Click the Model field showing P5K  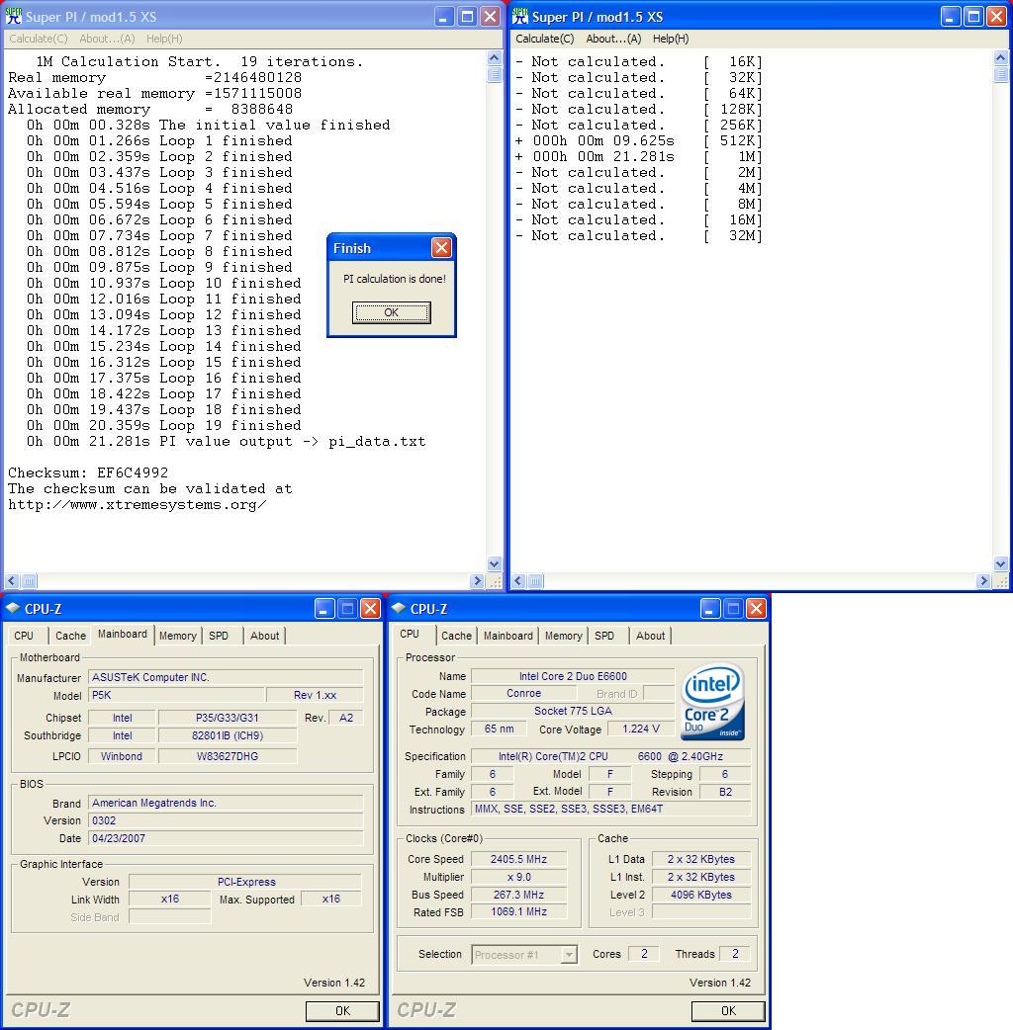click(176, 695)
